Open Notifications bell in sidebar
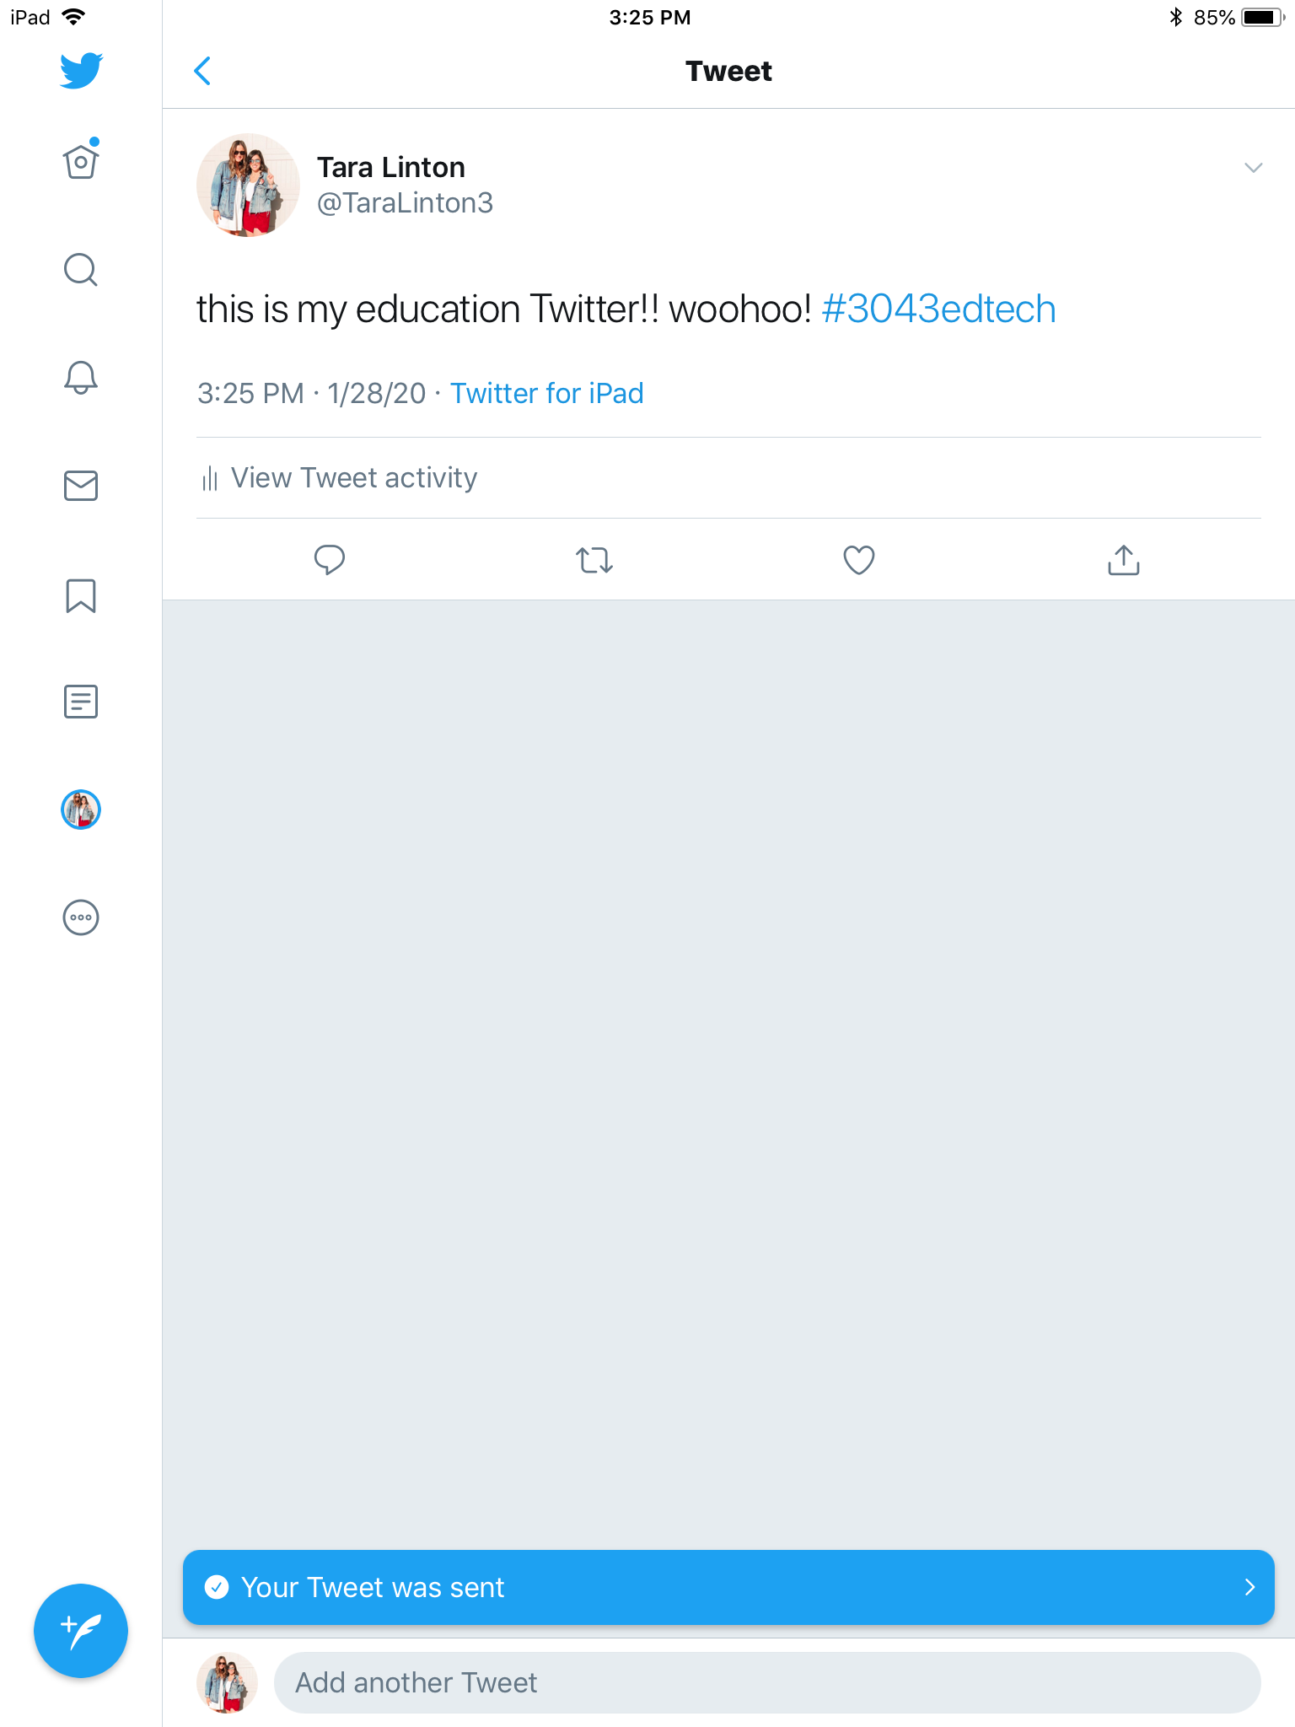This screenshot has height=1727, width=1295. pyautogui.click(x=81, y=377)
